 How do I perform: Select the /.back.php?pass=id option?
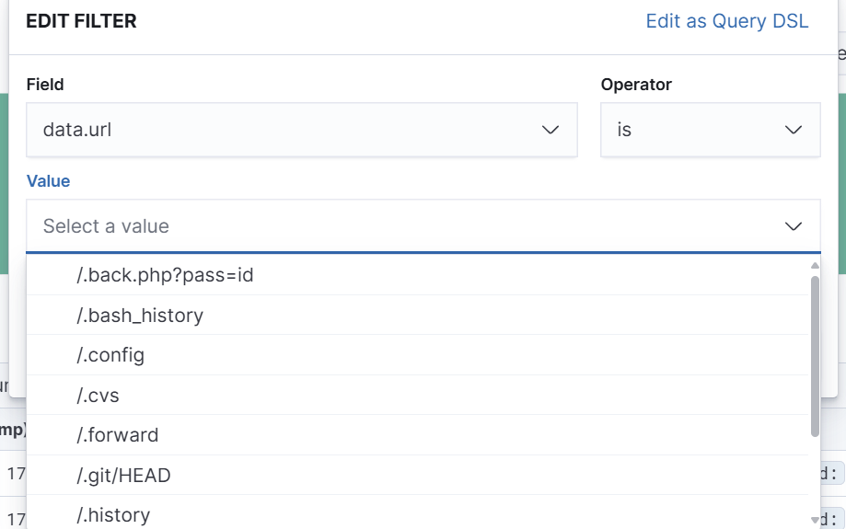click(x=165, y=275)
